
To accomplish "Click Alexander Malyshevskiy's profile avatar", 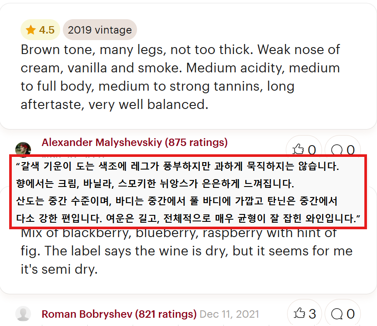I will click(x=23, y=148).
